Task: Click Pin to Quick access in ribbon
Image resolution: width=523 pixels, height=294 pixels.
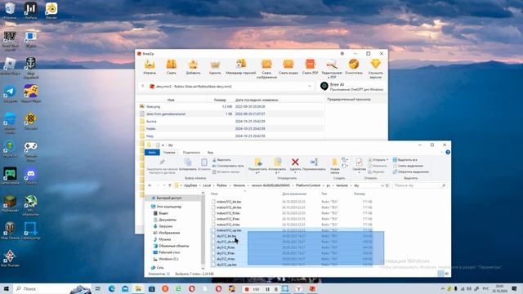Action: pos(162,166)
